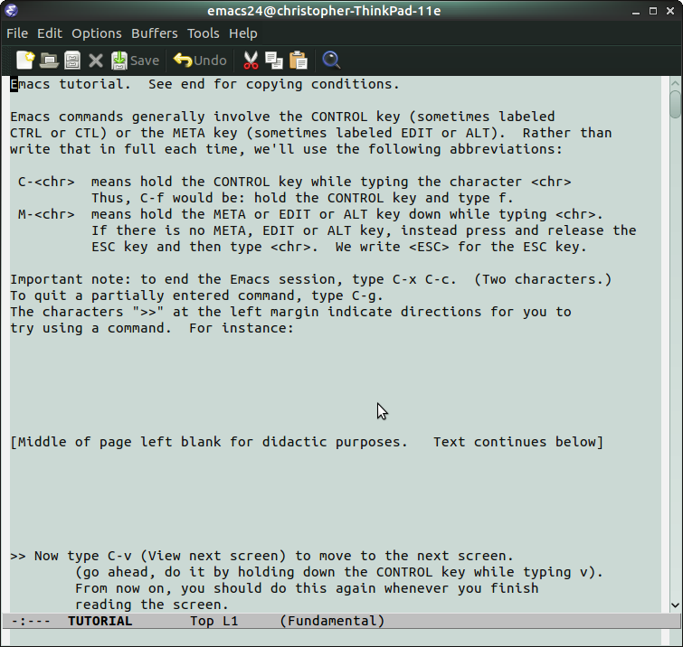Close the Emacs window
This screenshot has width=683, height=647.
(670, 11)
